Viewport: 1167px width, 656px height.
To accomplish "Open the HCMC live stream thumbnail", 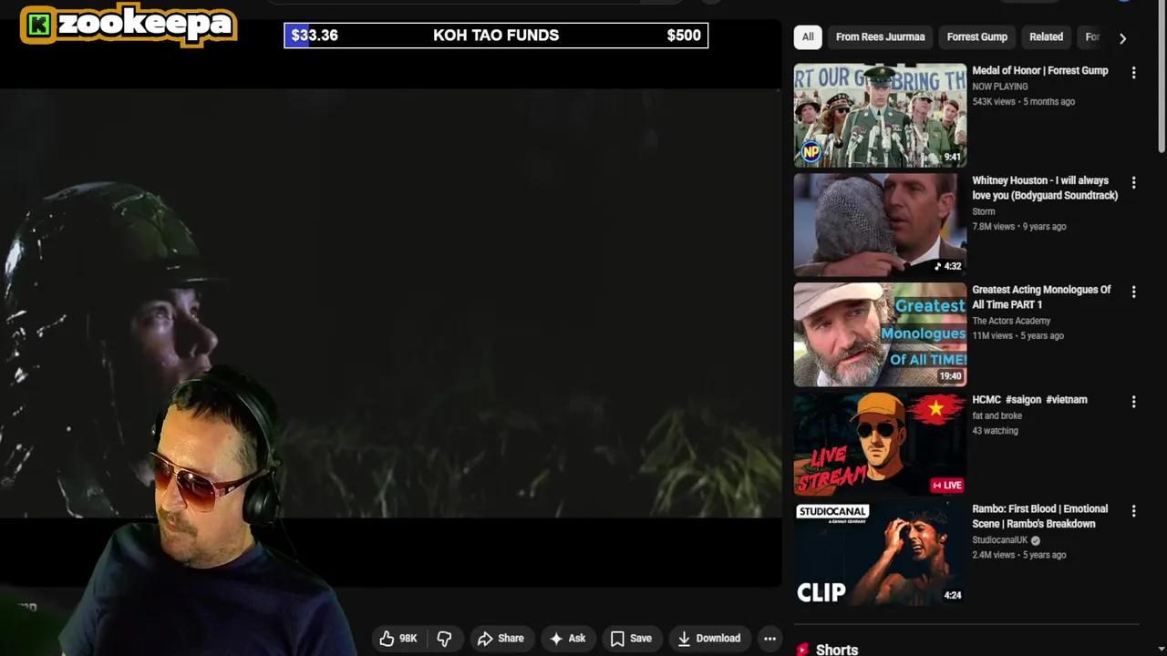I will pyautogui.click(x=880, y=444).
